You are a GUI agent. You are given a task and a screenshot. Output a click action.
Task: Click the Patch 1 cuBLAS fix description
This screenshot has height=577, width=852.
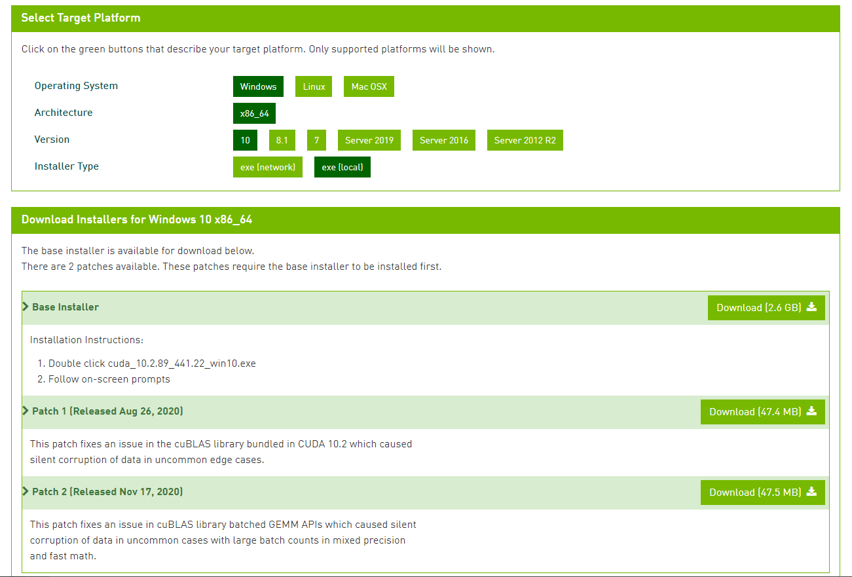tap(221, 452)
